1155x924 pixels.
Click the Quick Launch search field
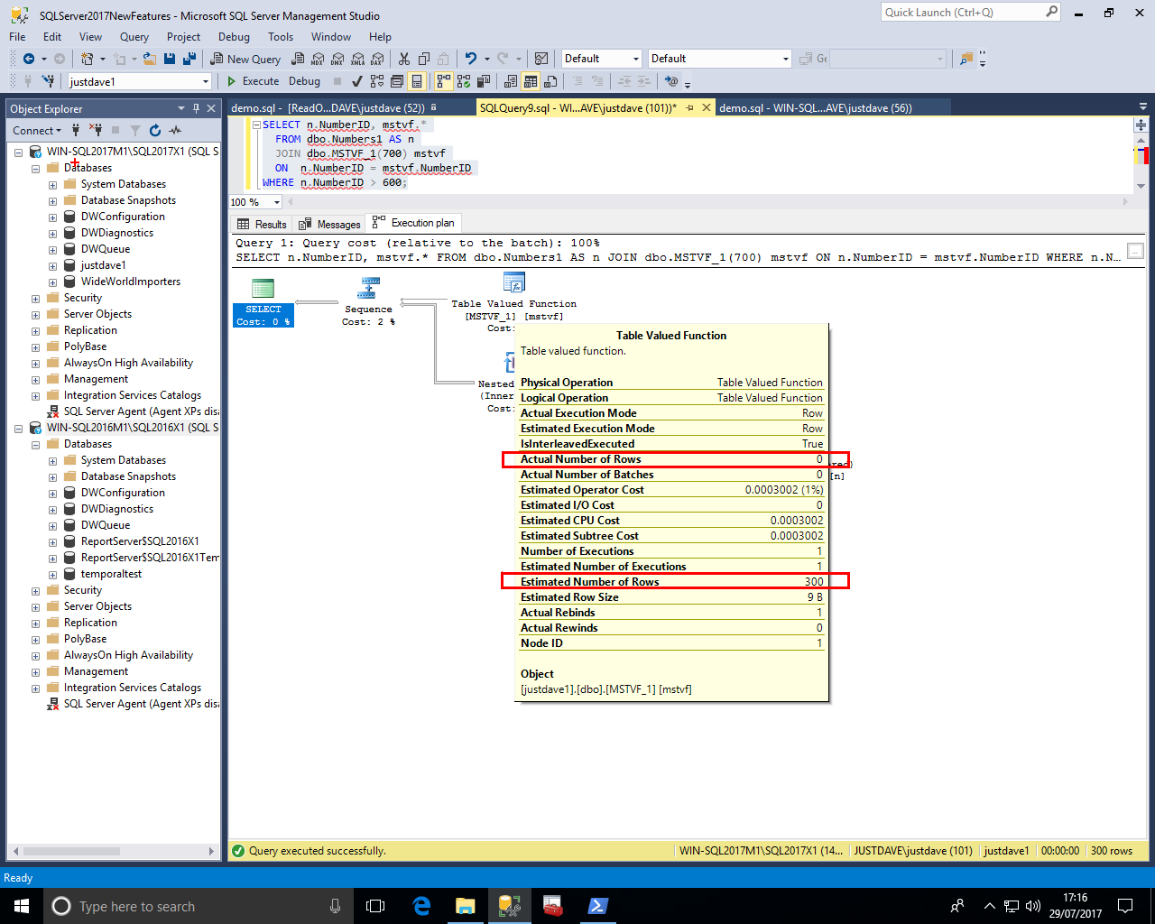point(962,13)
